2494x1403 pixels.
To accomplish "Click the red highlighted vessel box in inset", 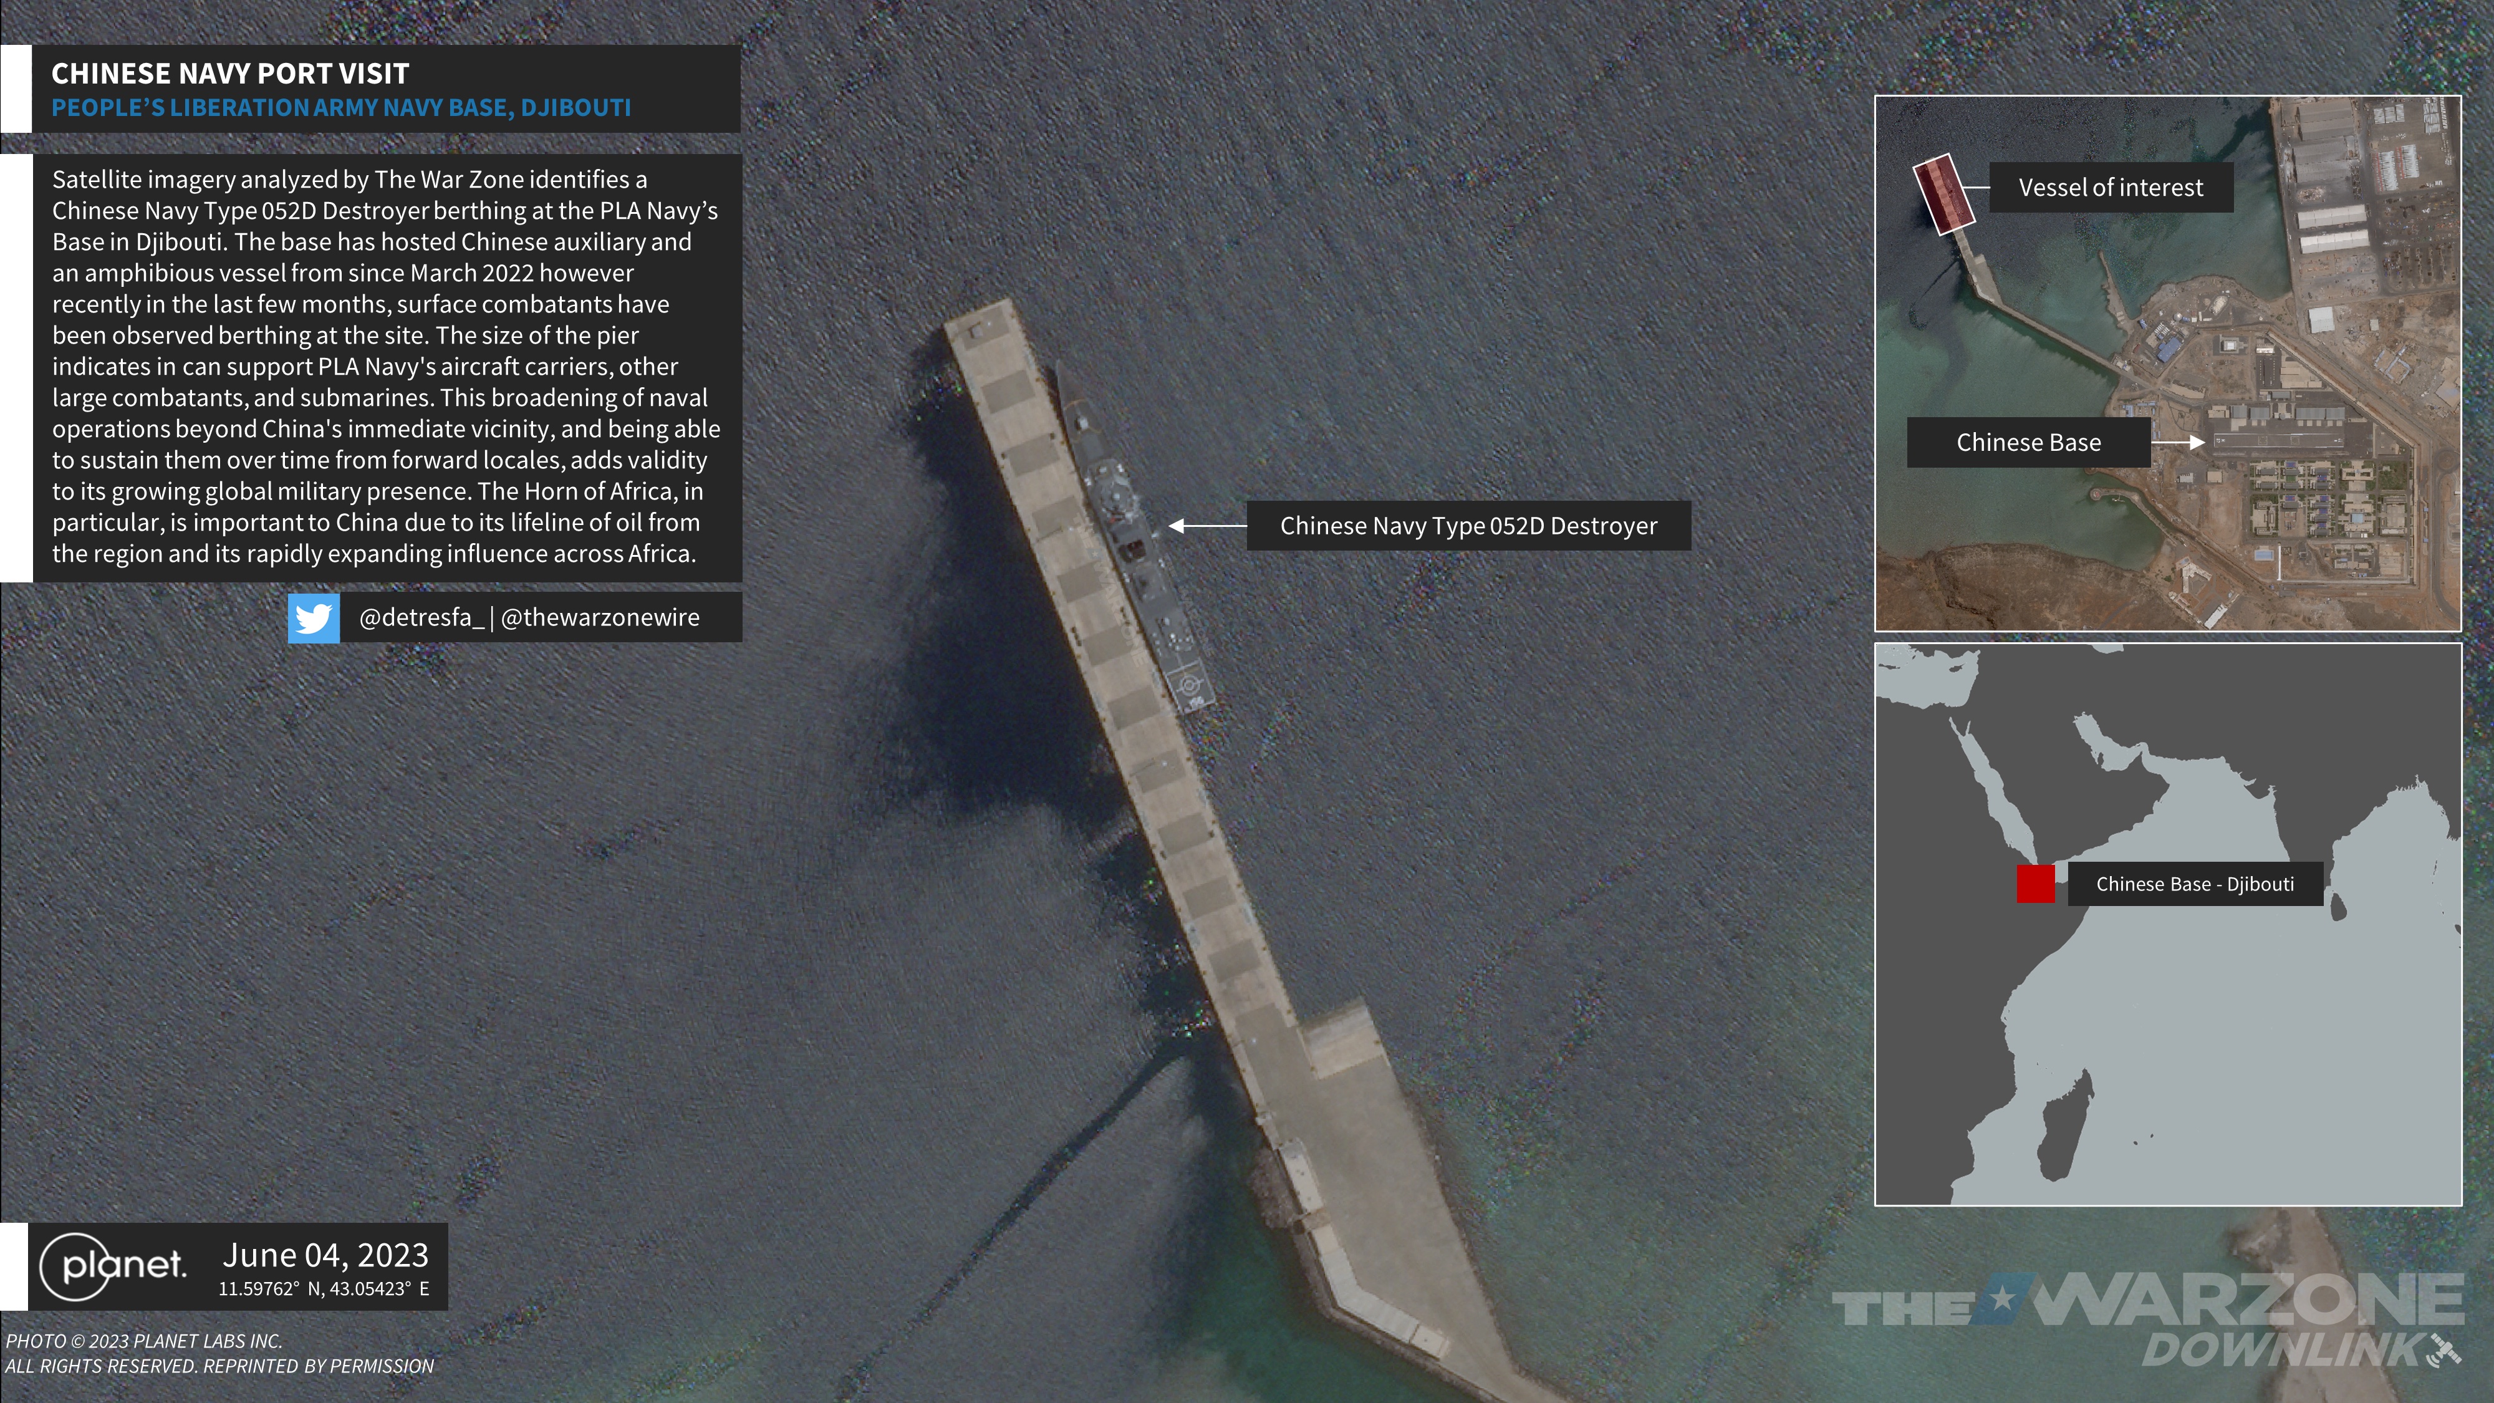I will (1943, 195).
